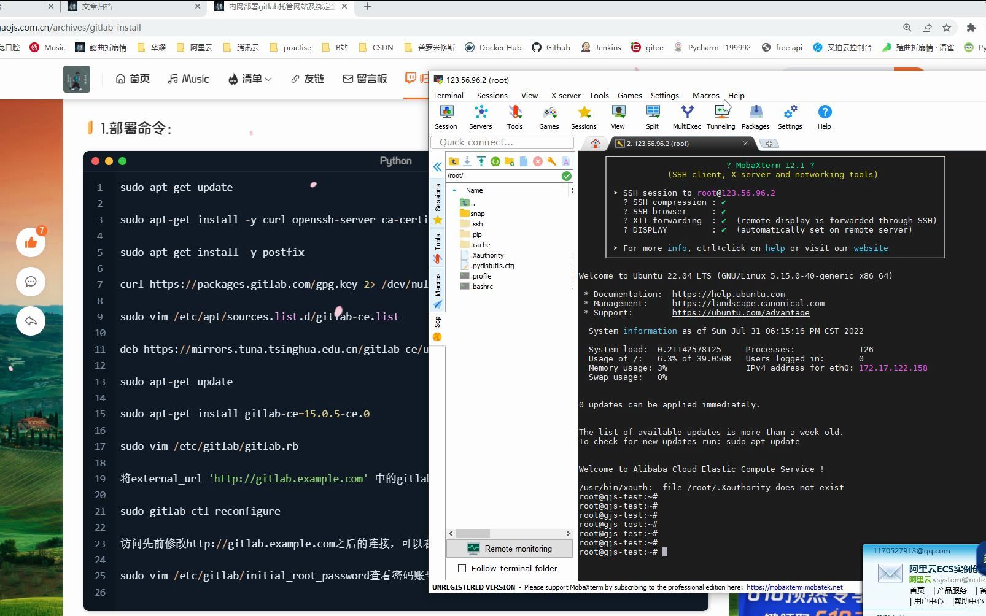The height and width of the screenshot is (616, 986).
Task: Upload files via SFTP toolbar icon
Action: click(481, 161)
